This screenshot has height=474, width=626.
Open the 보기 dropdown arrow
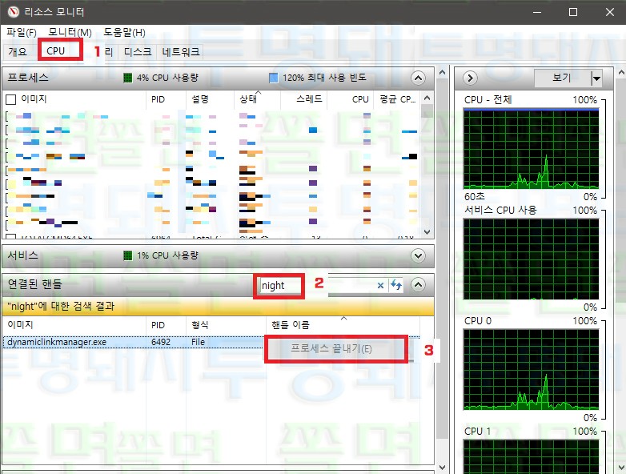(596, 78)
